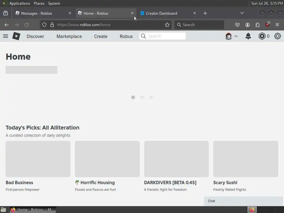Expand the Chat panel
This screenshot has height=213, width=284.
click(244, 201)
